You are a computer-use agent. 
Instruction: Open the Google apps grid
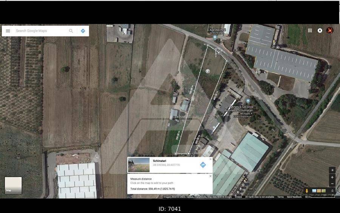[310, 31]
